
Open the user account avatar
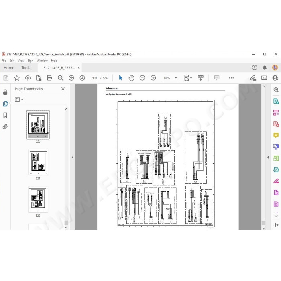pyautogui.click(x=275, y=67)
